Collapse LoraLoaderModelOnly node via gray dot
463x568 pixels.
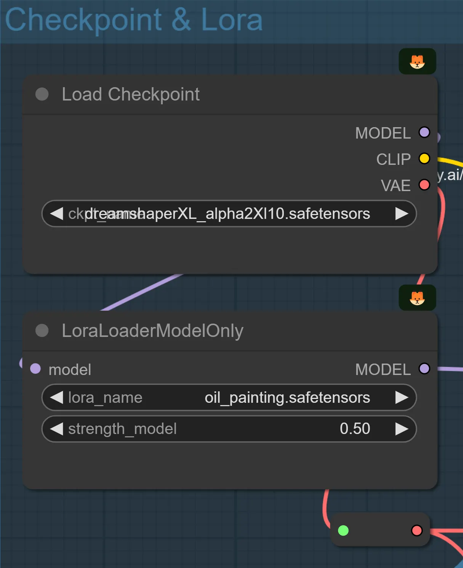pos(42,330)
